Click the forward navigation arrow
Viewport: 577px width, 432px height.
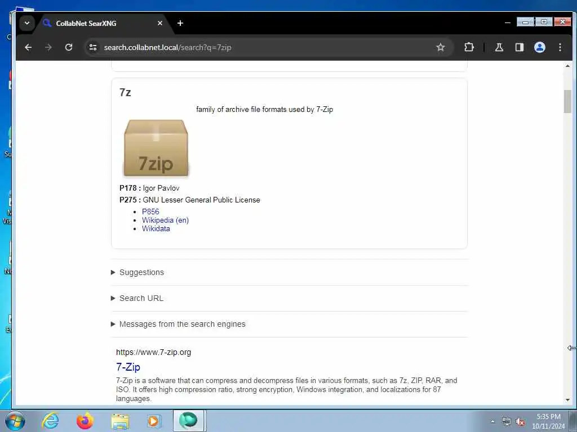48,47
